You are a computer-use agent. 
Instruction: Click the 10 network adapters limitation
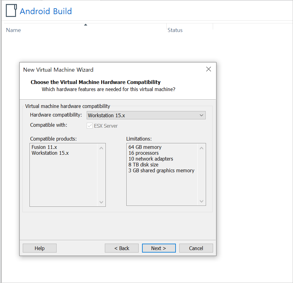click(151, 159)
